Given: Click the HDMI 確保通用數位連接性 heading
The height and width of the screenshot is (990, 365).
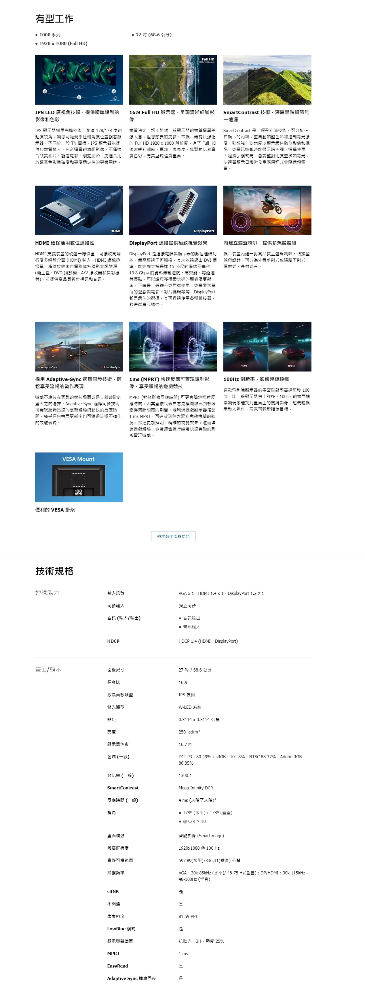Looking at the screenshot, I should (64, 243).
